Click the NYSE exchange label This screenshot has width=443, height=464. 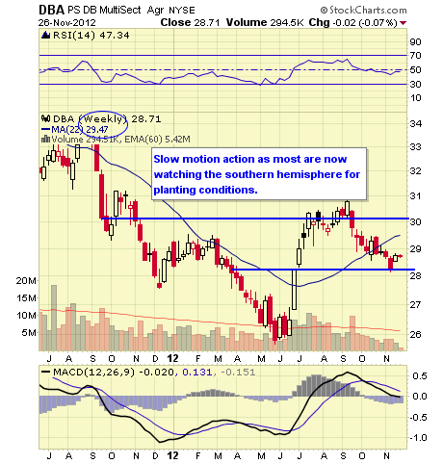(x=182, y=11)
